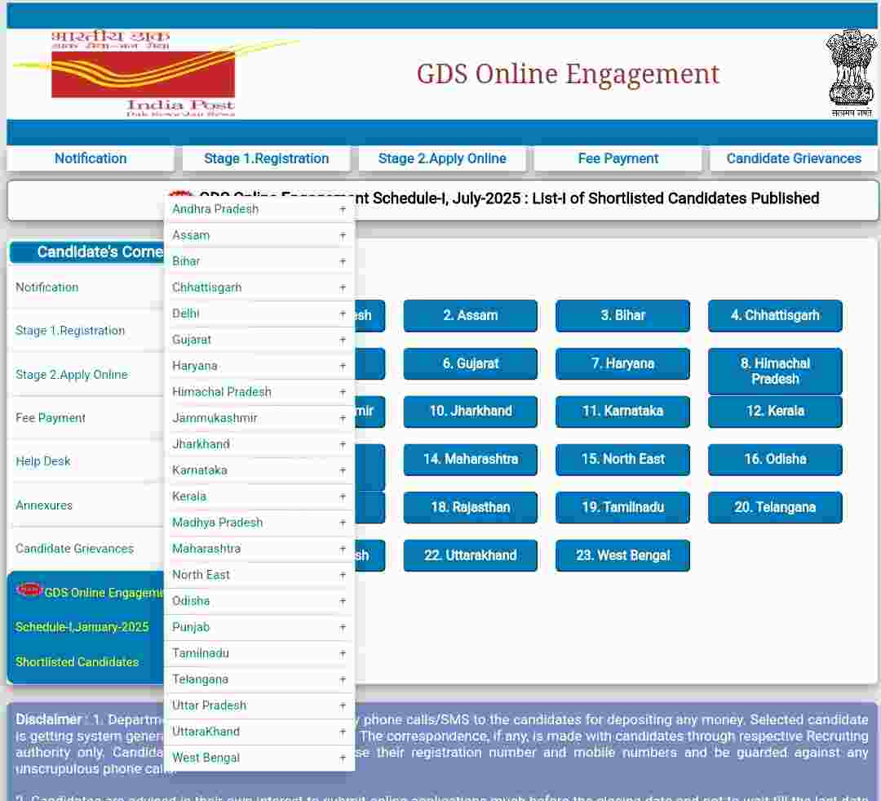The width and height of the screenshot is (881, 801).
Task: Expand Jammukashmir plus icon in list
Action: click(x=342, y=419)
